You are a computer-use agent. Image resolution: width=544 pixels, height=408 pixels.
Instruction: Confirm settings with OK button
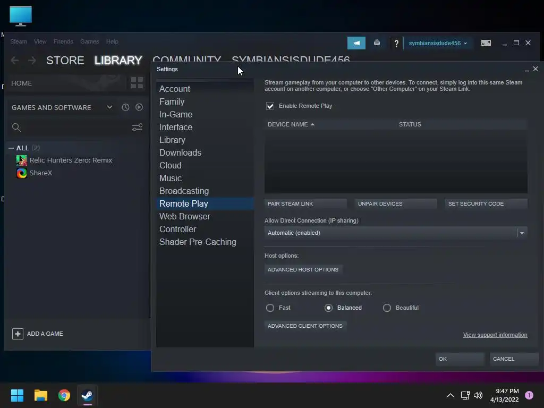click(x=460, y=359)
